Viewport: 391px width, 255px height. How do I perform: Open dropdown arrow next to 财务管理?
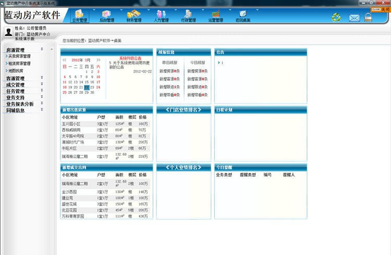coord(149,10)
